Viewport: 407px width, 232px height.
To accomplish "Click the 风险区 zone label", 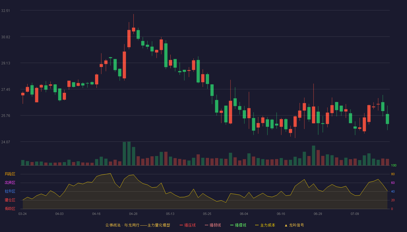I will 10,174.
